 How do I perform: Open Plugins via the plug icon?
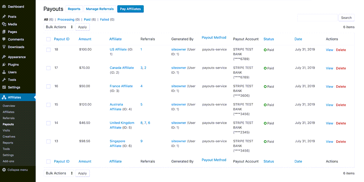pyautogui.click(x=4, y=65)
